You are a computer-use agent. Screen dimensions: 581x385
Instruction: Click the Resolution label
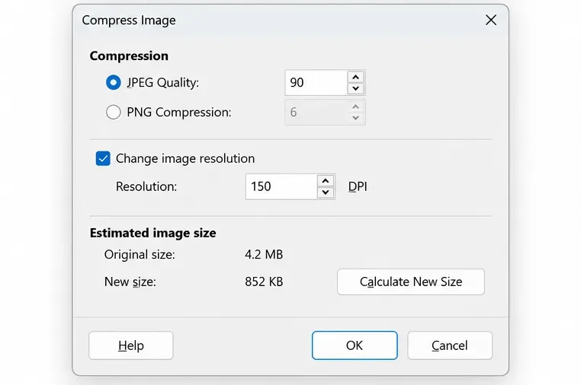click(146, 186)
